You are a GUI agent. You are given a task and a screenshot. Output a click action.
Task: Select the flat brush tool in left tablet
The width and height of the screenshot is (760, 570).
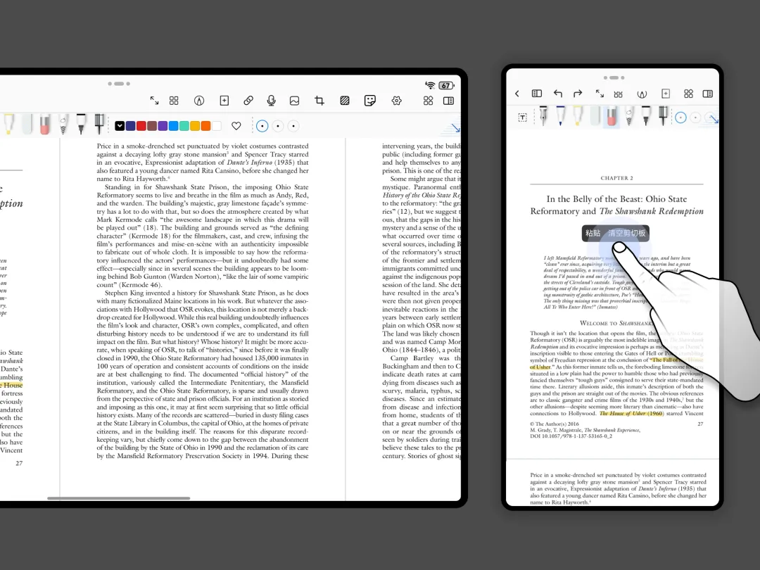(99, 124)
